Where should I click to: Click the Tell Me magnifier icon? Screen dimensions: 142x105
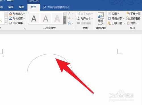pyautogui.click(x=44, y=7)
